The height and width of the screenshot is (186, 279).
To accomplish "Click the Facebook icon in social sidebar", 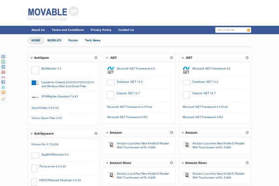I will tap(3, 82).
